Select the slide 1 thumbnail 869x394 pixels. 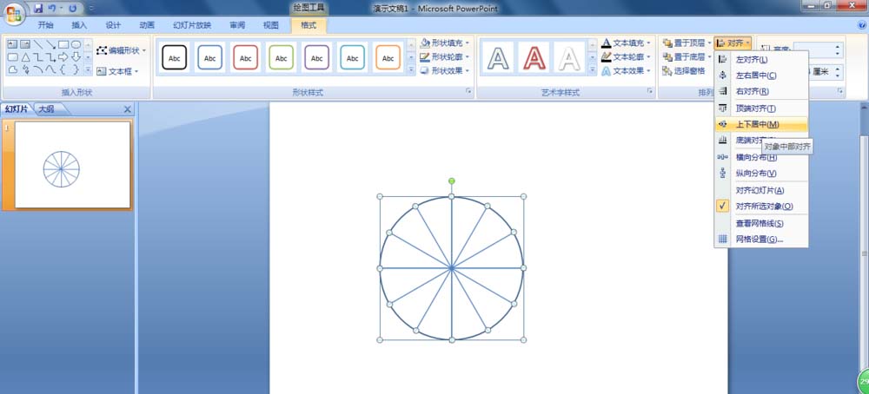(73, 165)
